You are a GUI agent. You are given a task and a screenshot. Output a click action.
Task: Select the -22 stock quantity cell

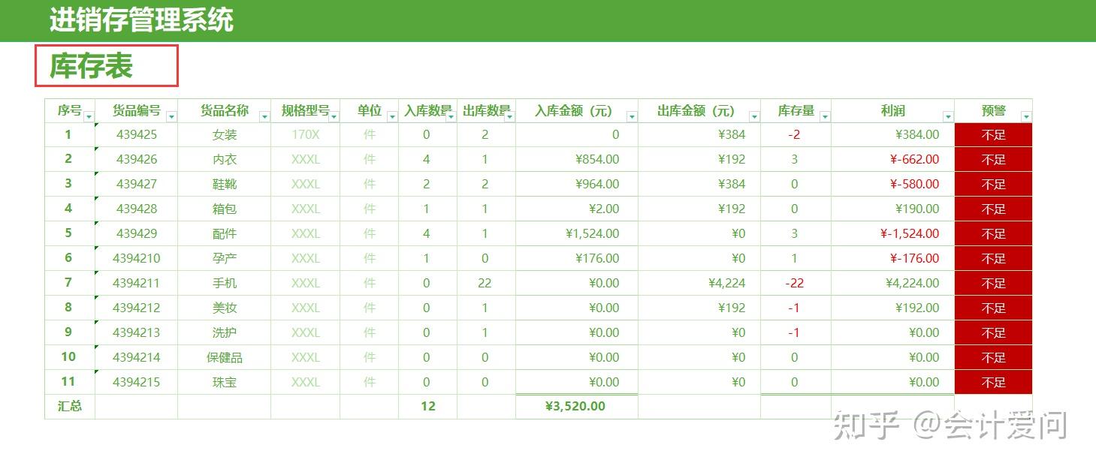pos(796,283)
